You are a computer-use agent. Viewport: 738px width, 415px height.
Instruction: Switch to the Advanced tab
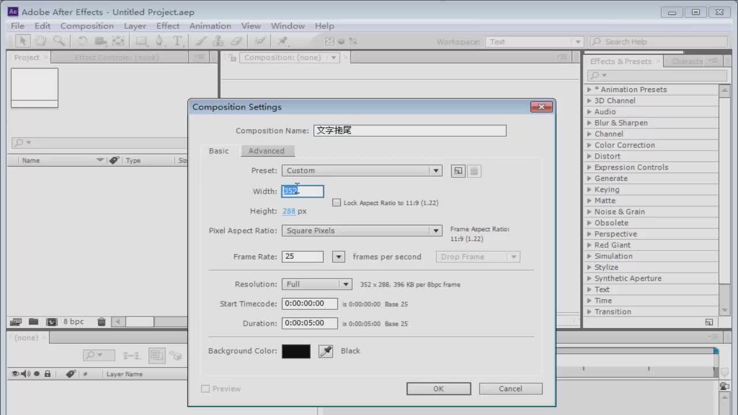pos(266,151)
